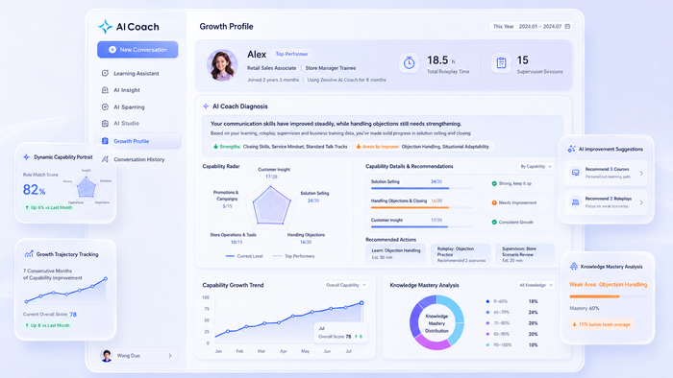The height and width of the screenshot is (378, 673).
Task: Click the Up 8 vs Last Month tag
Action: (x=47, y=325)
